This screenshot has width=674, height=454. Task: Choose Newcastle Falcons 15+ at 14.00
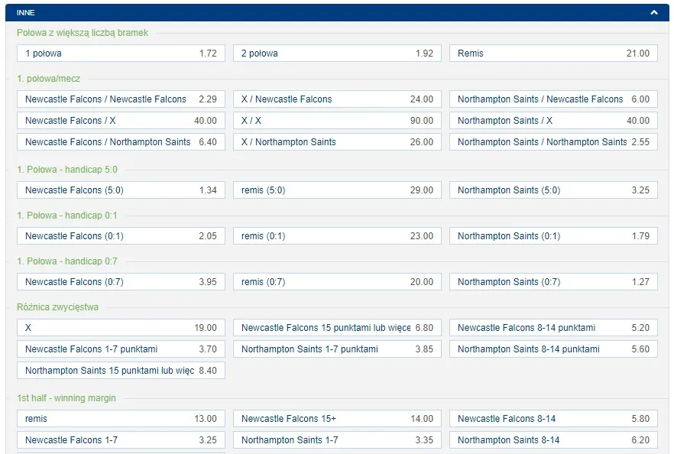pos(337,419)
